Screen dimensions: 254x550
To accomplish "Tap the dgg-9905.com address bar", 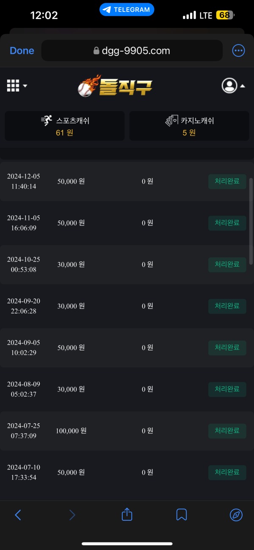I will coord(132,50).
